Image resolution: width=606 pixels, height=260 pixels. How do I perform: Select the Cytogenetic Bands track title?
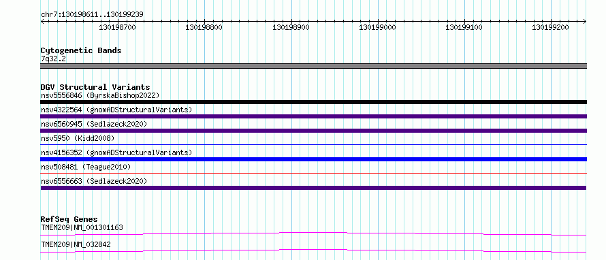pyautogui.click(x=81, y=50)
